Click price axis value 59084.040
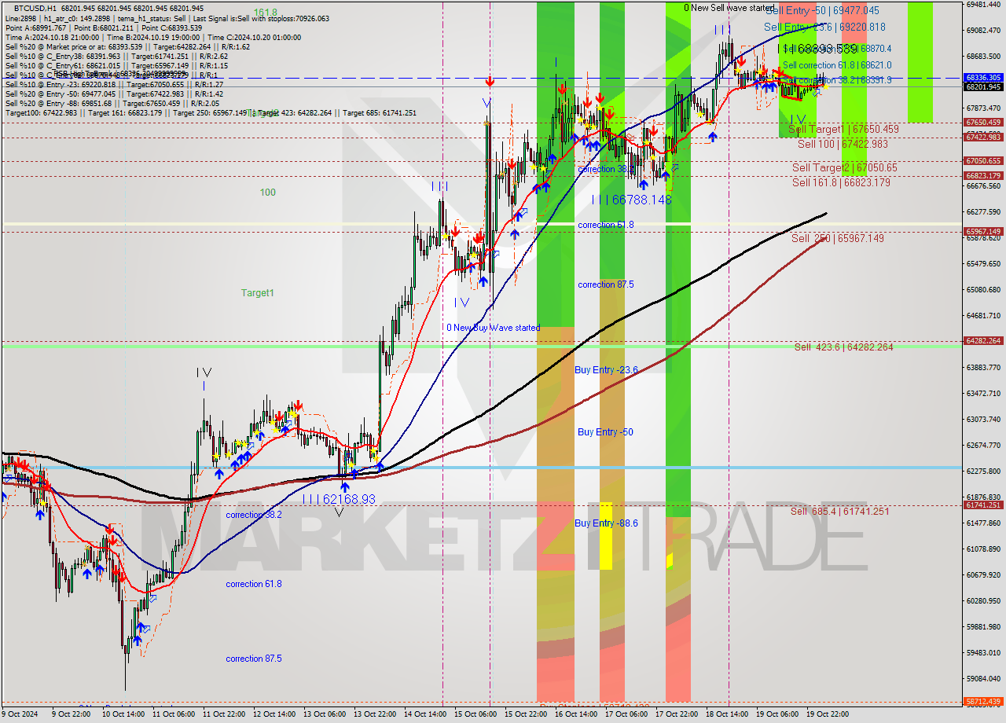The width and height of the screenshot is (1006, 723). [983, 679]
